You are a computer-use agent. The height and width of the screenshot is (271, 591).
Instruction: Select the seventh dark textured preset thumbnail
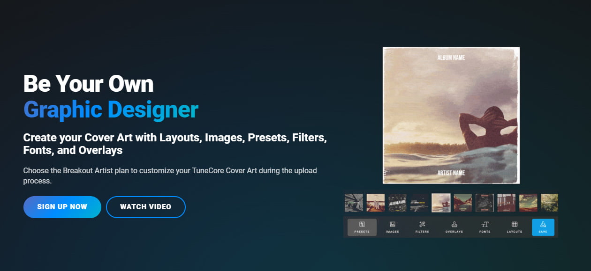(x=485, y=203)
